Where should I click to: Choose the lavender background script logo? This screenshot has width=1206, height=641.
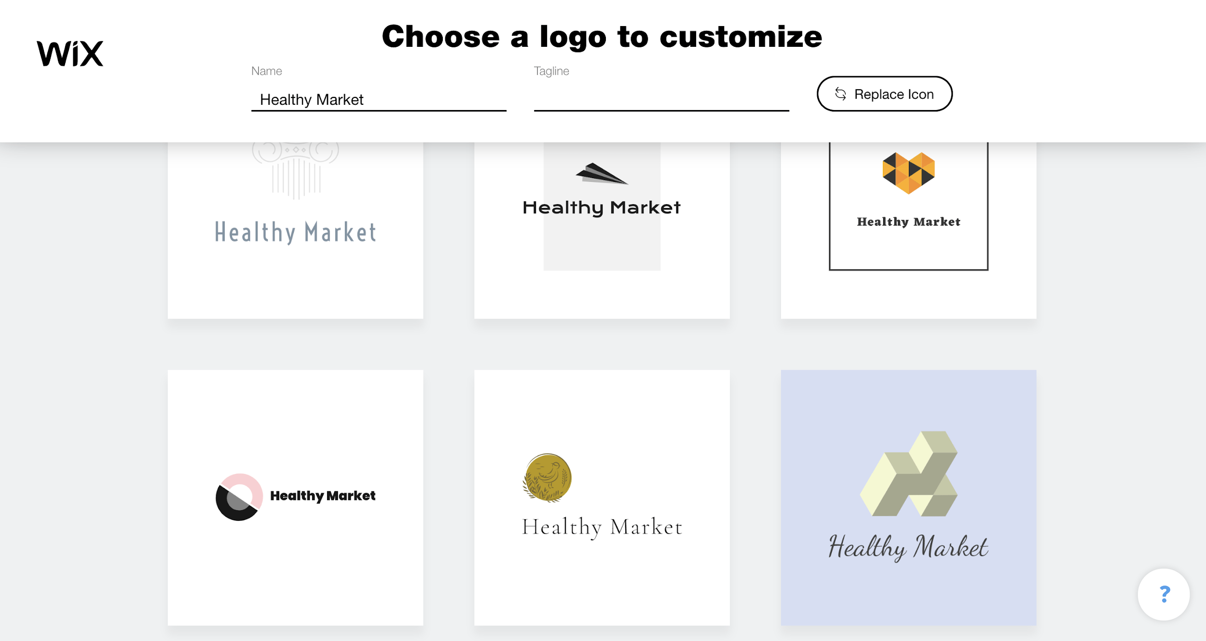point(908,498)
